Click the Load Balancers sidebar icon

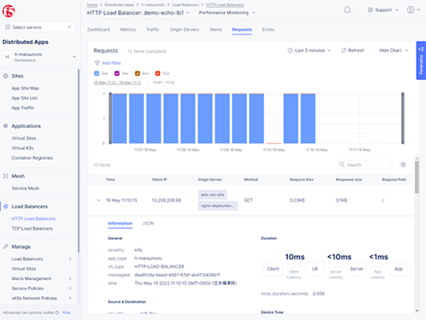[6, 207]
